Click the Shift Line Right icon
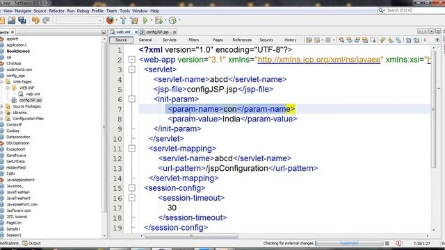Screen dimensions: 445x250 416,40
